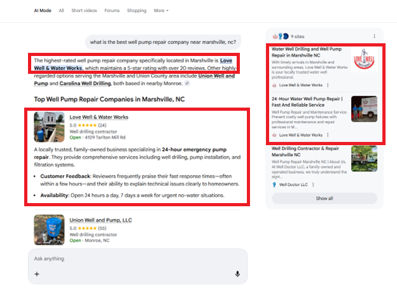Open Well Drilling Contractor & Repair Marshville result
Screen dimensions: 397x289
(x=305, y=152)
